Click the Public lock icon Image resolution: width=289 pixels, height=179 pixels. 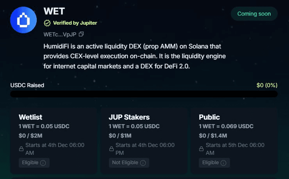202,149
